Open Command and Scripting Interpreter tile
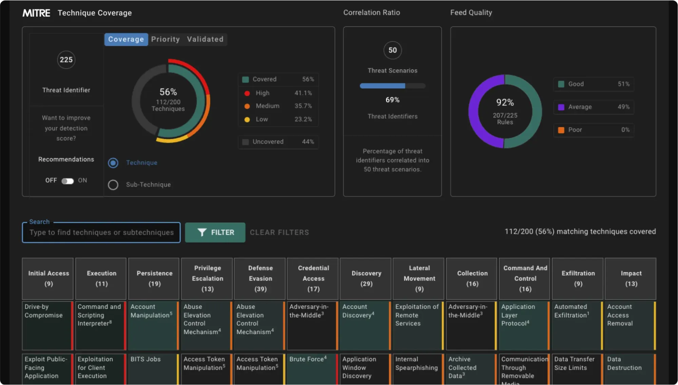The width and height of the screenshot is (678, 385). (x=101, y=326)
